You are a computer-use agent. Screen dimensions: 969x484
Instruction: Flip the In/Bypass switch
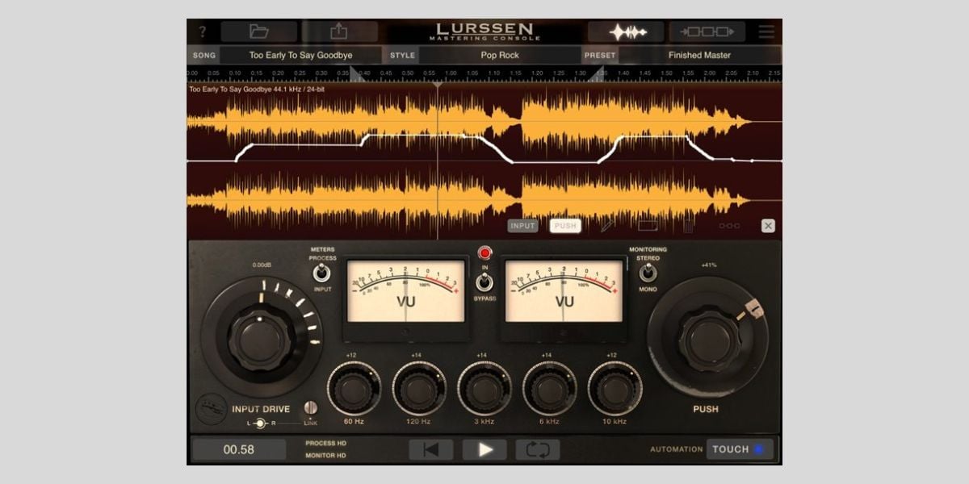point(484,282)
